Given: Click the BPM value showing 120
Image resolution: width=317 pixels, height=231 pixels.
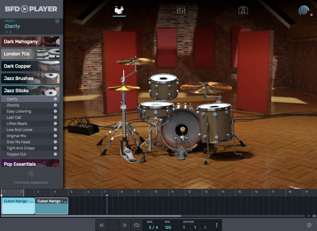Looking at the screenshot, I should 168,228.
